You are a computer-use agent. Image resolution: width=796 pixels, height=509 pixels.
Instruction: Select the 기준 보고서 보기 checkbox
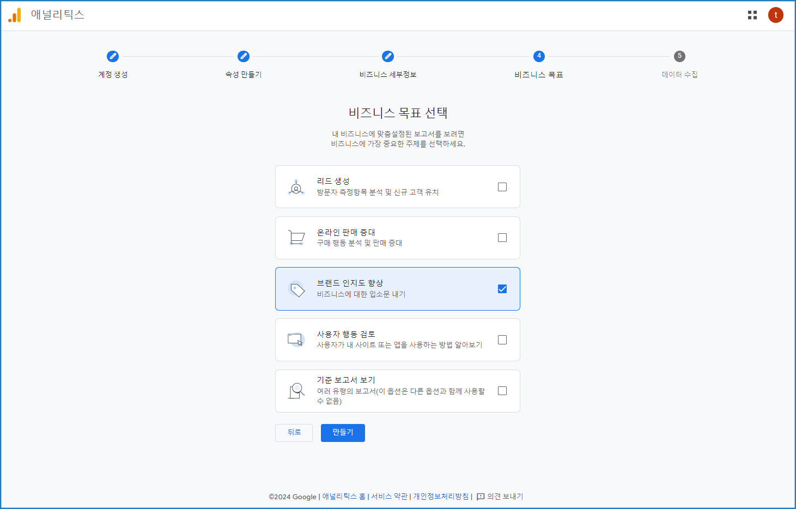(x=502, y=391)
